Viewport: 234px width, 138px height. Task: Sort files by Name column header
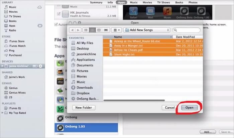coord(138,37)
